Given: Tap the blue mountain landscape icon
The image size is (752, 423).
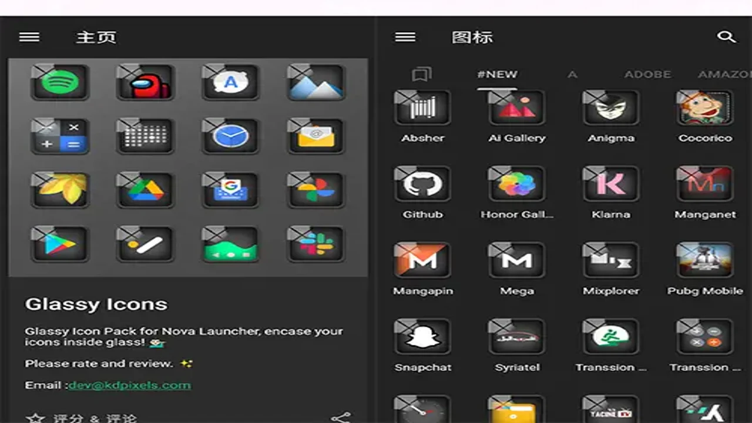Looking at the screenshot, I should point(316,82).
